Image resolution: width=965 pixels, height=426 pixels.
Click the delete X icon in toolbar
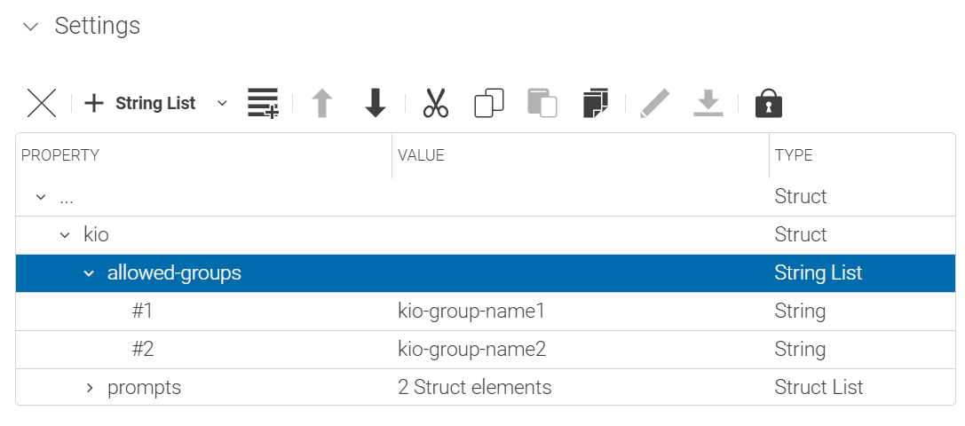pyautogui.click(x=42, y=103)
